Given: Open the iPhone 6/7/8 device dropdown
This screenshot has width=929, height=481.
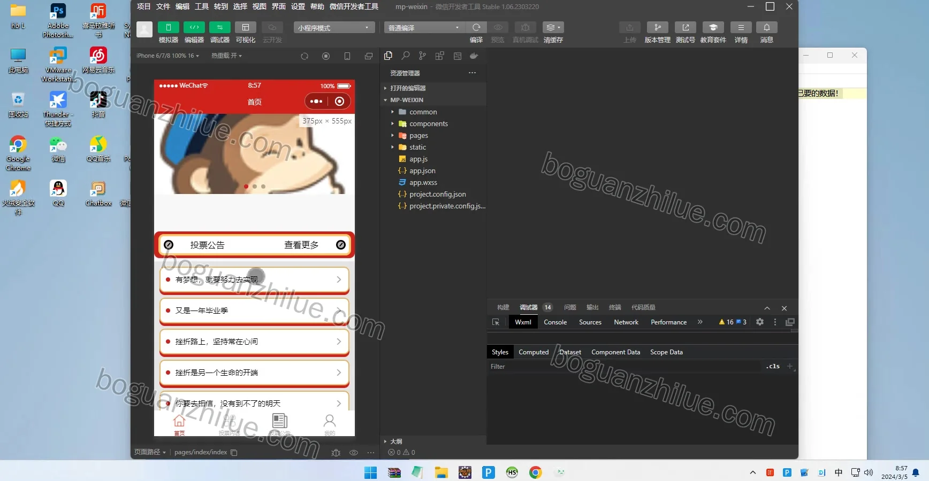Looking at the screenshot, I should (x=167, y=56).
